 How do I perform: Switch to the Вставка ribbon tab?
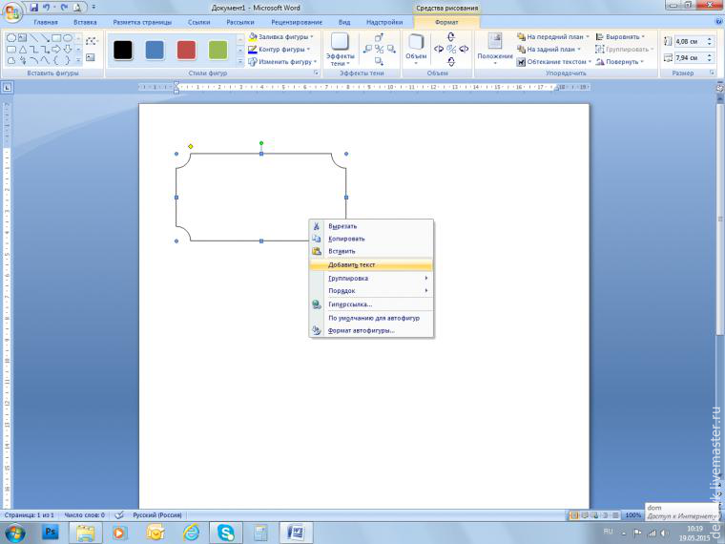(x=85, y=21)
